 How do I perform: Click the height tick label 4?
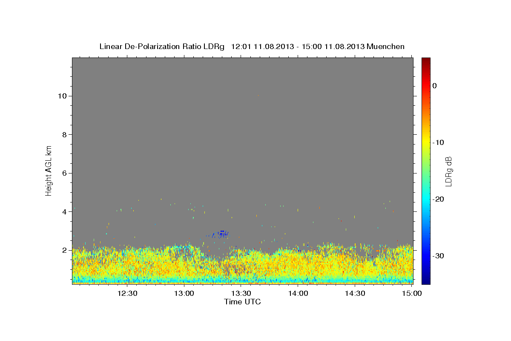[x=64, y=212]
